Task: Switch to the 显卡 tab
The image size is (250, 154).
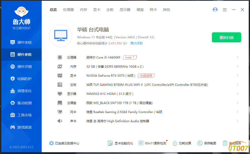Action: 97,10
